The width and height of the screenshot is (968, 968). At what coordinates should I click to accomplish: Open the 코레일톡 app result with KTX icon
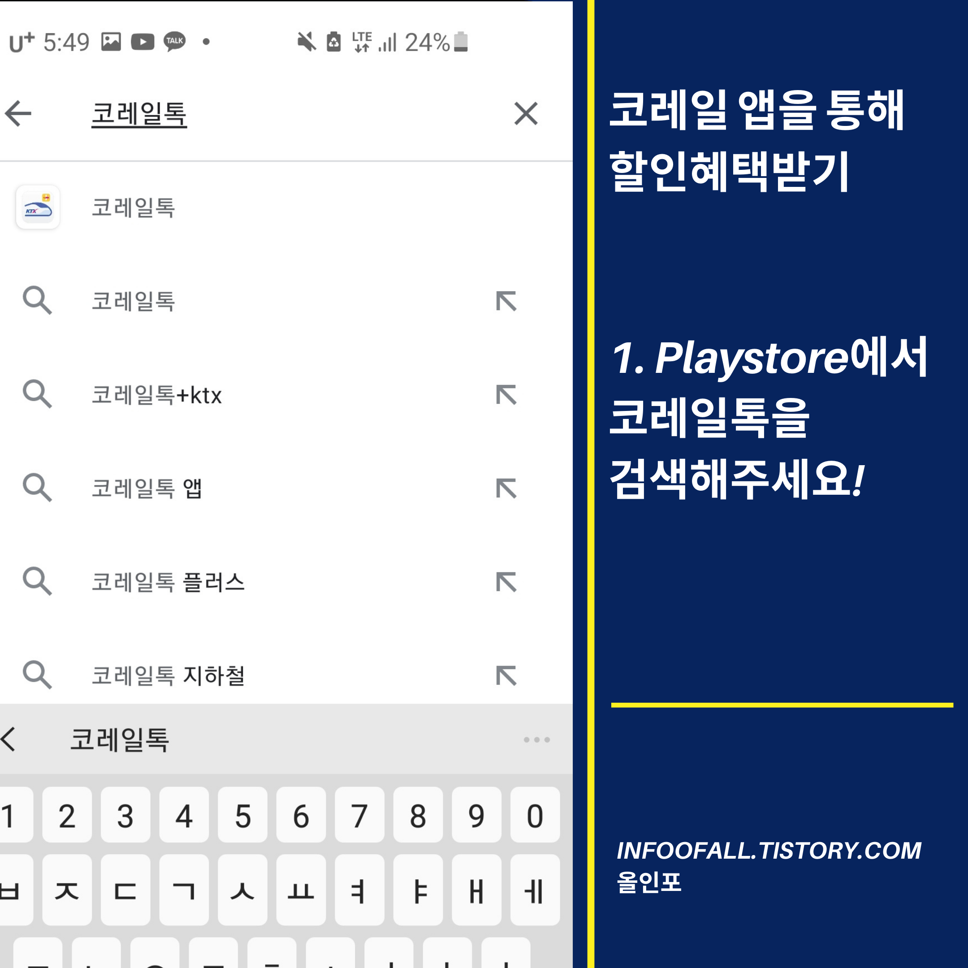click(38, 207)
